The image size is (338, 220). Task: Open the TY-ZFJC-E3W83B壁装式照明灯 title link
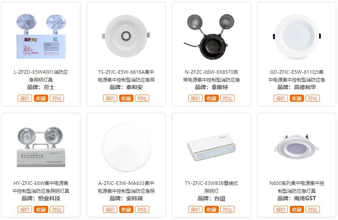[x=212, y=187]
